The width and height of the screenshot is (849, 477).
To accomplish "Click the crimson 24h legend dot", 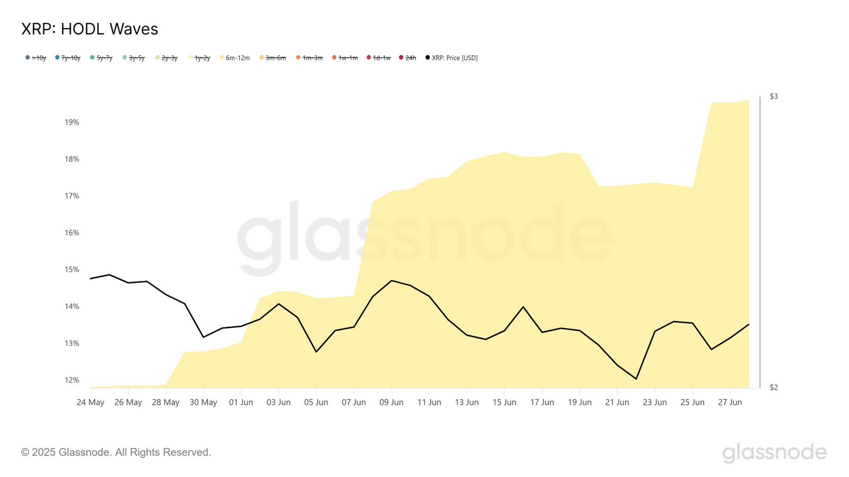I will pyautogui.click(x=401, y=57).
